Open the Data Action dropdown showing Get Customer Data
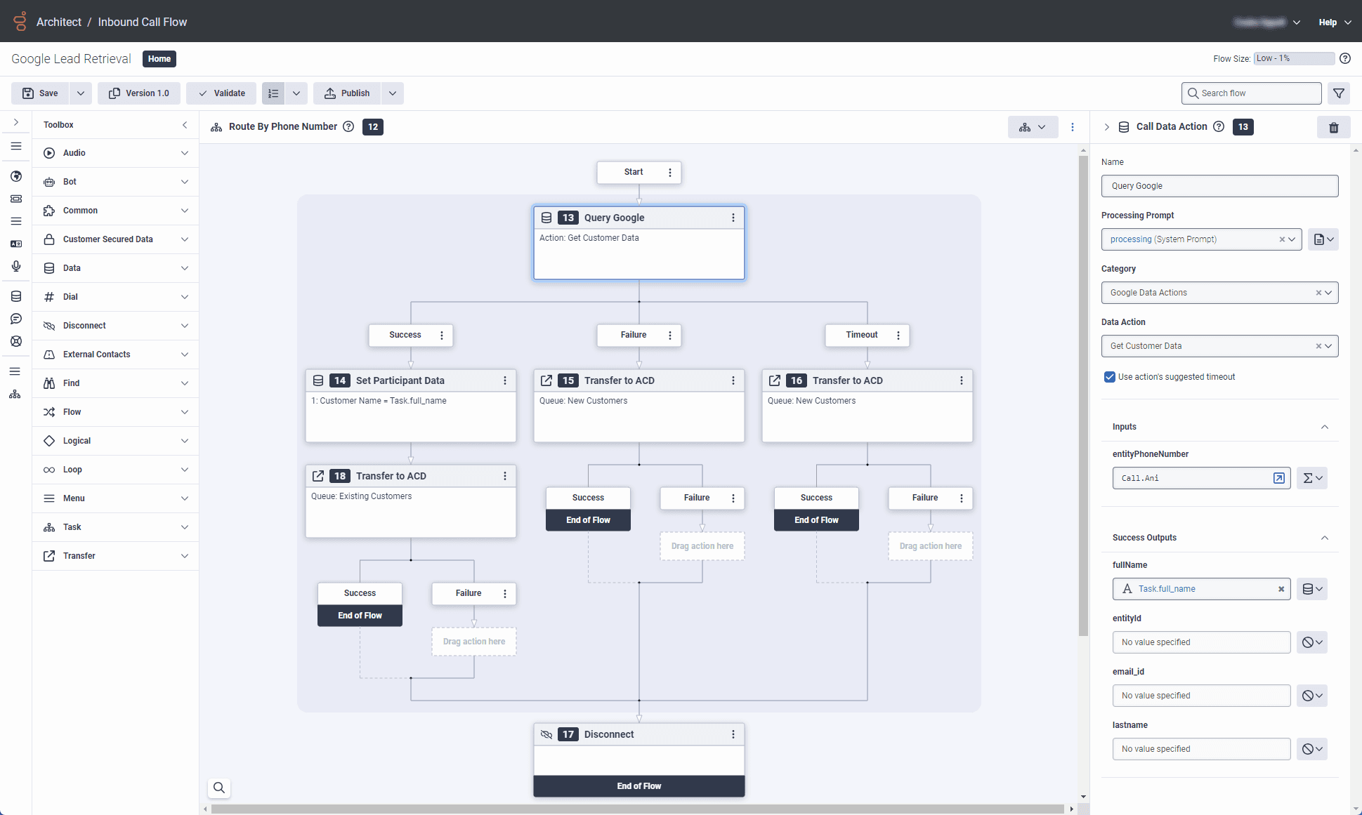 pyautogui.click(x=1327, y=345)
